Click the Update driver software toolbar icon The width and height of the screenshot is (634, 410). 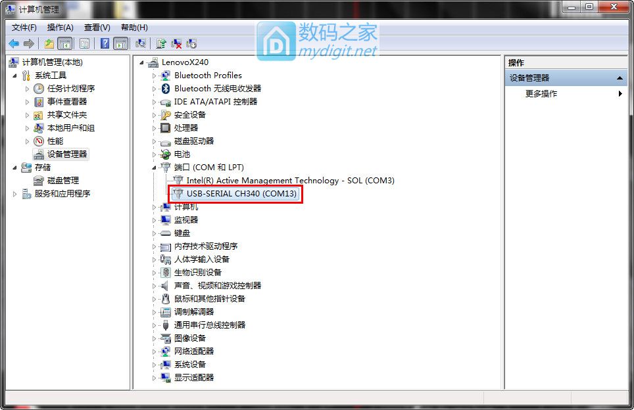tap(161, 43)
